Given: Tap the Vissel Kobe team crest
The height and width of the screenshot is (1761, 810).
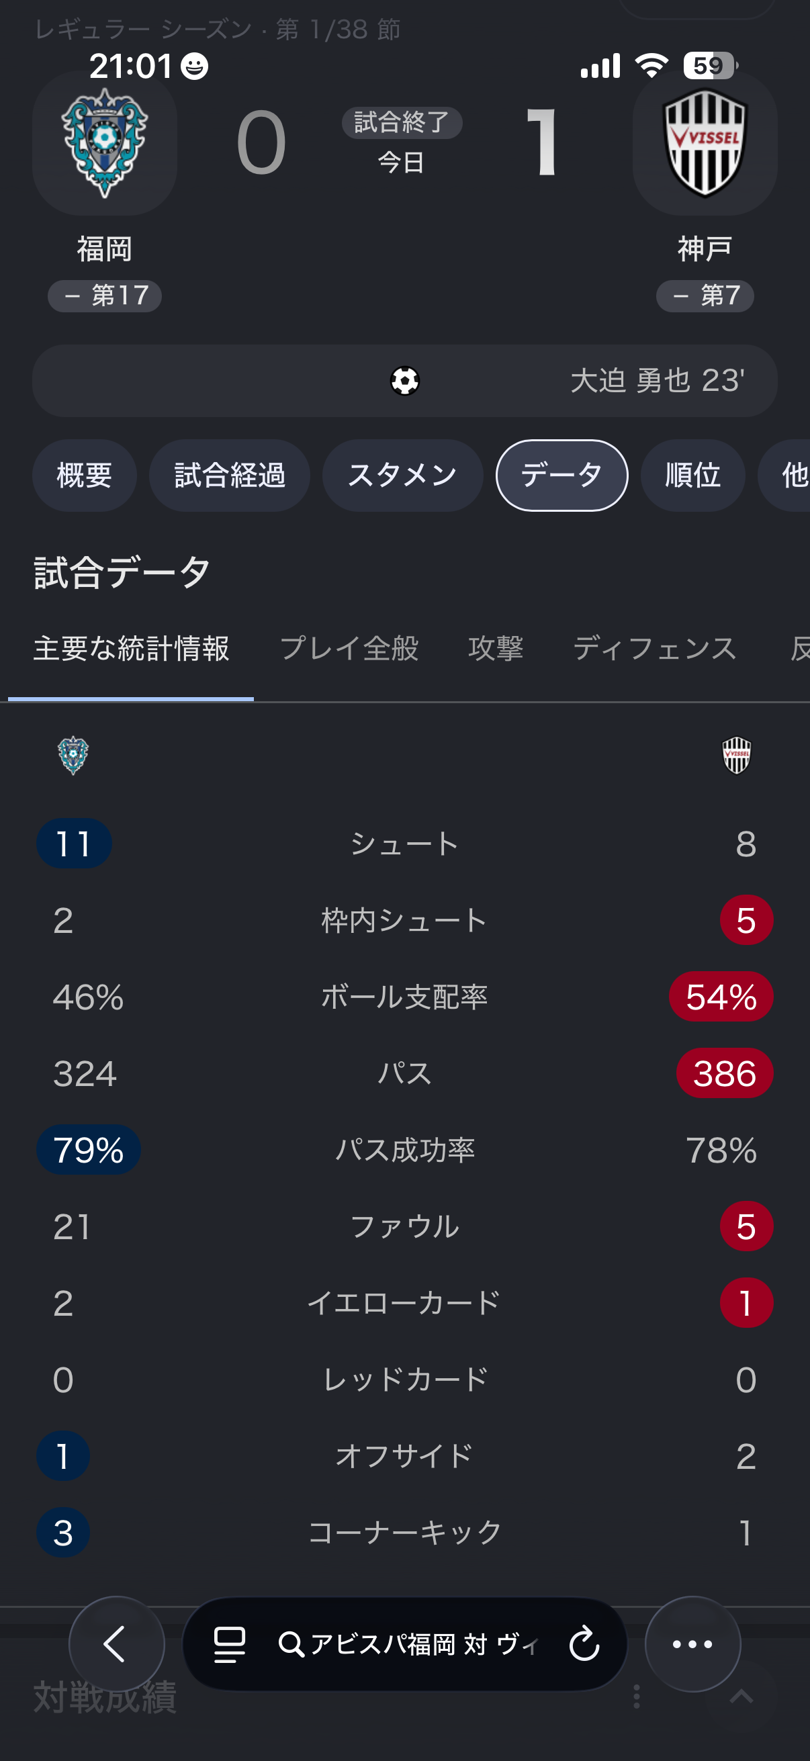Looking at the screenshot, I should [705, 144].
